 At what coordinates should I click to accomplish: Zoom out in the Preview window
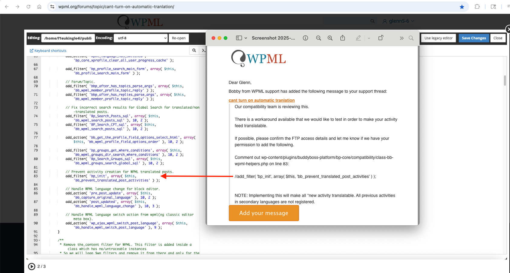point(318,38)
